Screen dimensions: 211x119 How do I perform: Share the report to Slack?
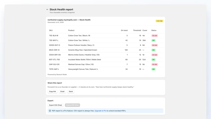coord(71,91)
